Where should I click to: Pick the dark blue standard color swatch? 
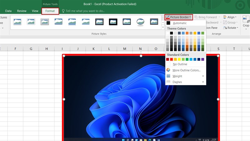[199, 59]
